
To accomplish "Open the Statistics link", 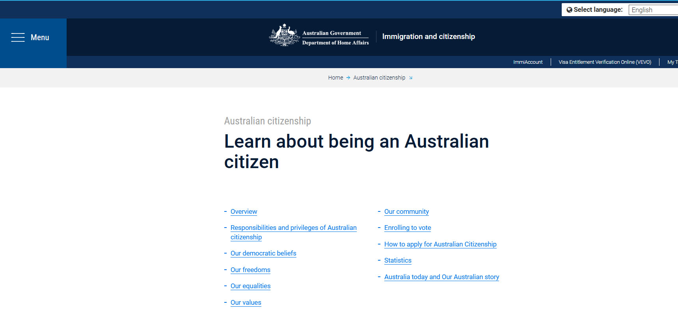I will [x=398, y=260].
